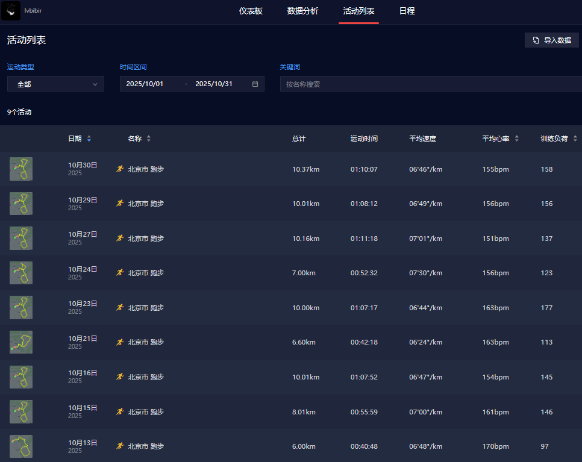The height and width of the screenshot is (462, 582).
Task: Sort by 平均心率 using its sort arrows
Action: 516,139
